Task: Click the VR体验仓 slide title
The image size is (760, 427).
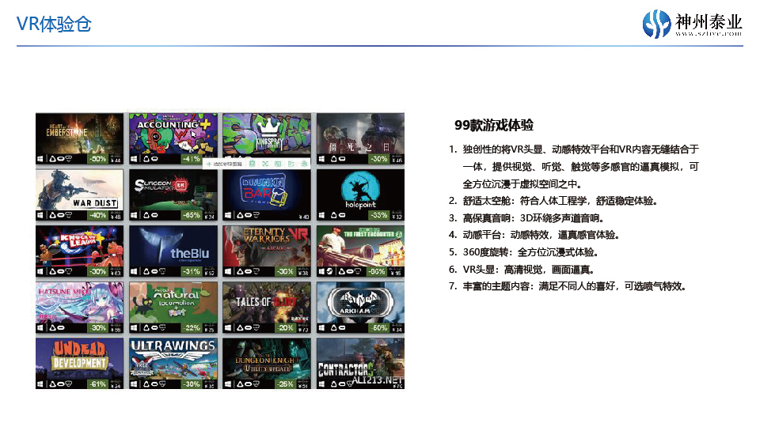Action: pyautogui.click(x=54, y=24)
